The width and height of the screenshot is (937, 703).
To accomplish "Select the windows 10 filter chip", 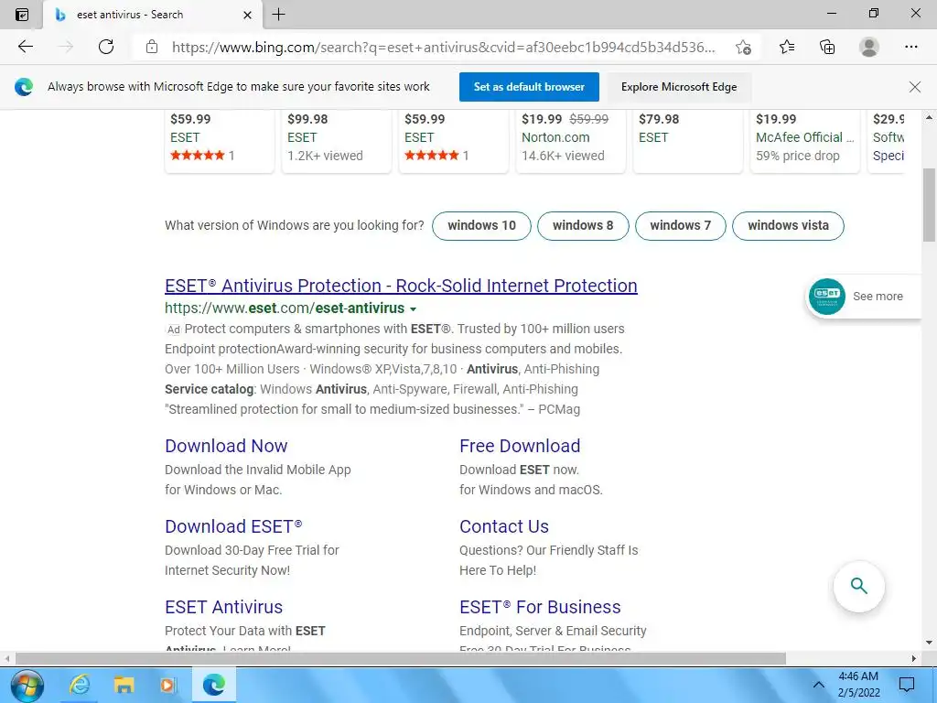I will (x=481, y=226).
